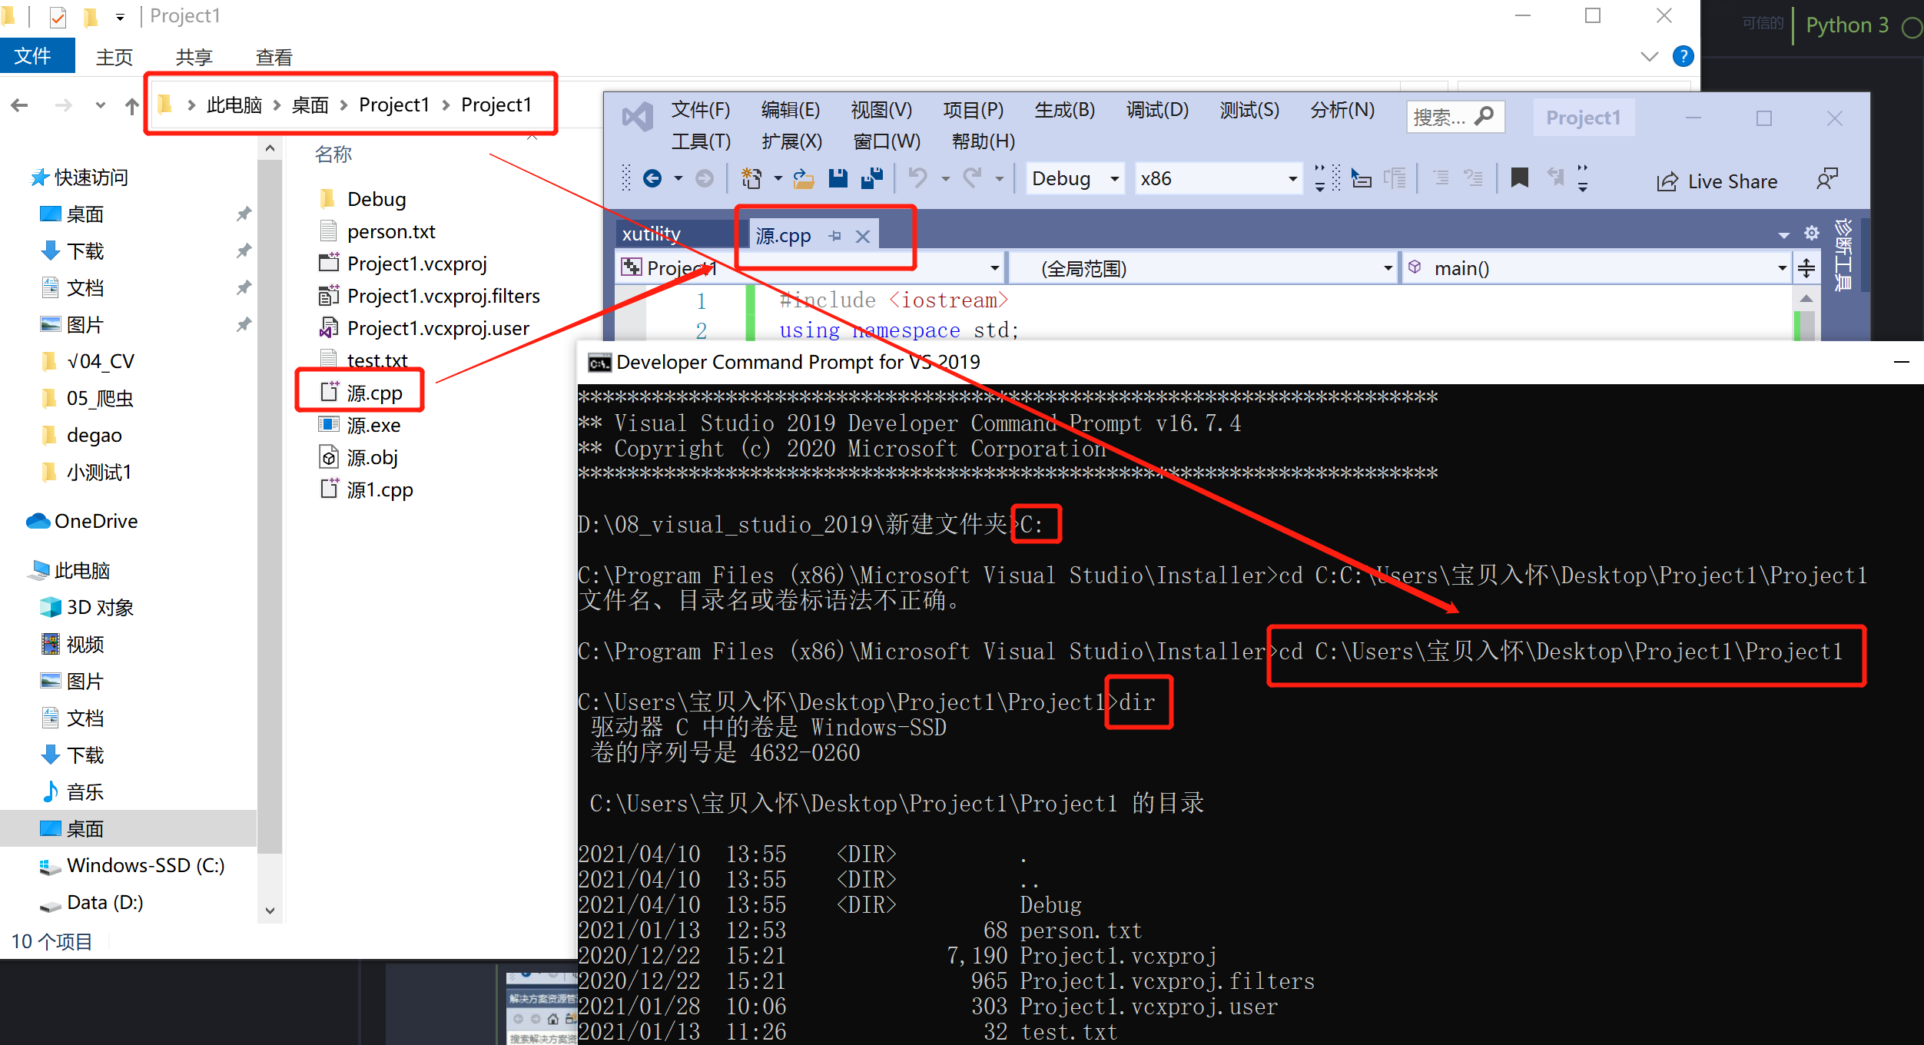Open Windows-SSD (C:) in navigation pane
This screenshot has height=1045, width=1924.
coord(145,865)
